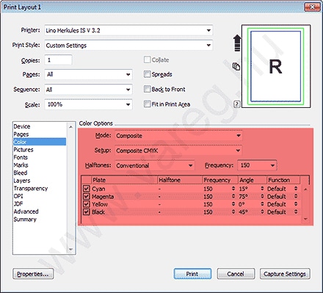The image size is (323, 293).
Task: Click the page preview thumbnail with R
Action: pos(276,66)
